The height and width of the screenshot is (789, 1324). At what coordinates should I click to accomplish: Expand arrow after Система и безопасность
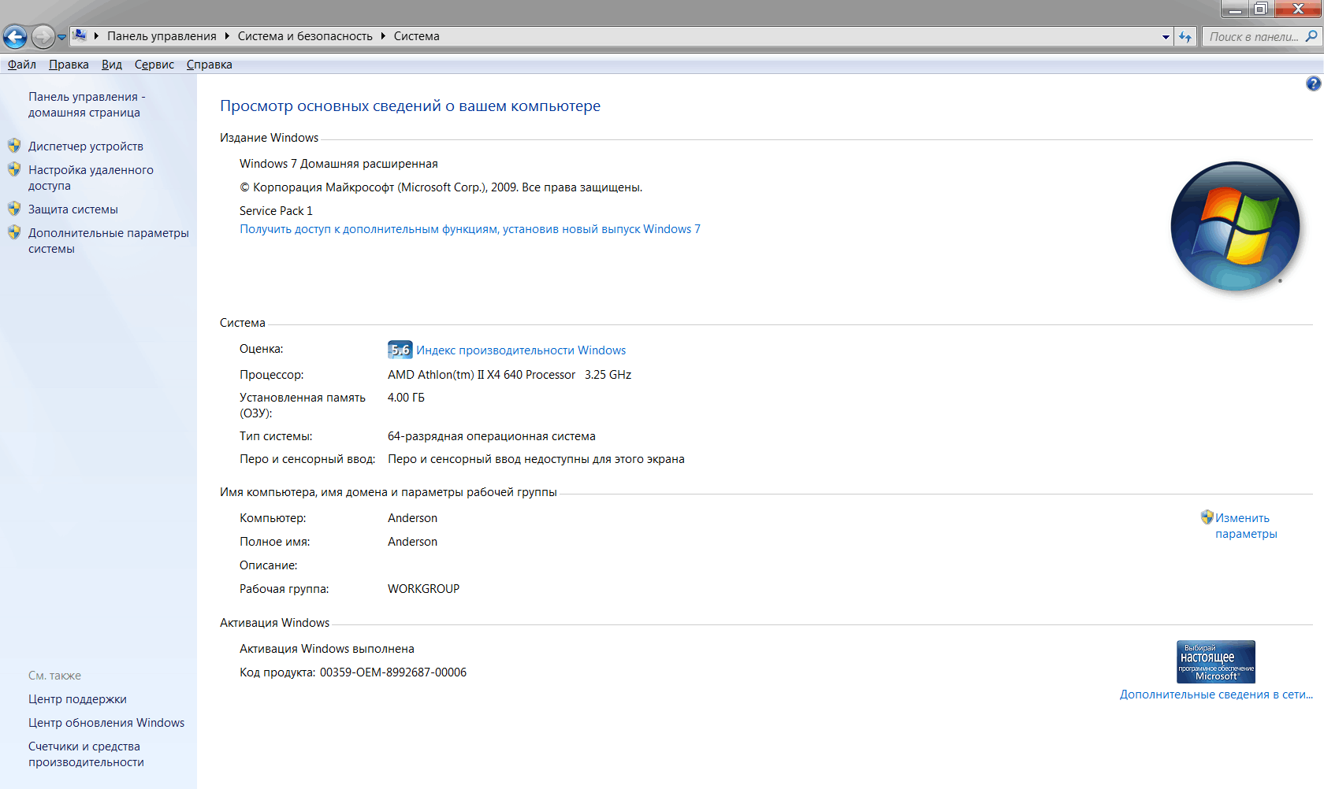coord(383,36)
